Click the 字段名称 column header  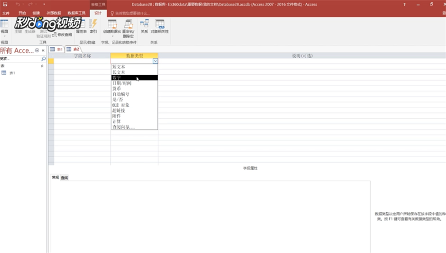click(x=82, y=56)
